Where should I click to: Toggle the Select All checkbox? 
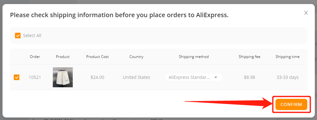[18, 36]
